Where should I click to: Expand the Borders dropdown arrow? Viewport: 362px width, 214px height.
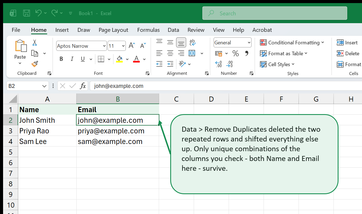pyautogui.click(x=109, y=59)
